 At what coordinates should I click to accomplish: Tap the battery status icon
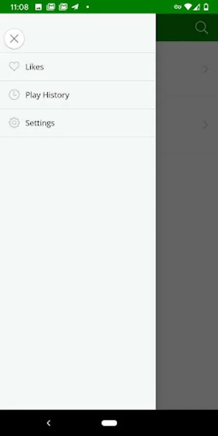coord(206,7)
